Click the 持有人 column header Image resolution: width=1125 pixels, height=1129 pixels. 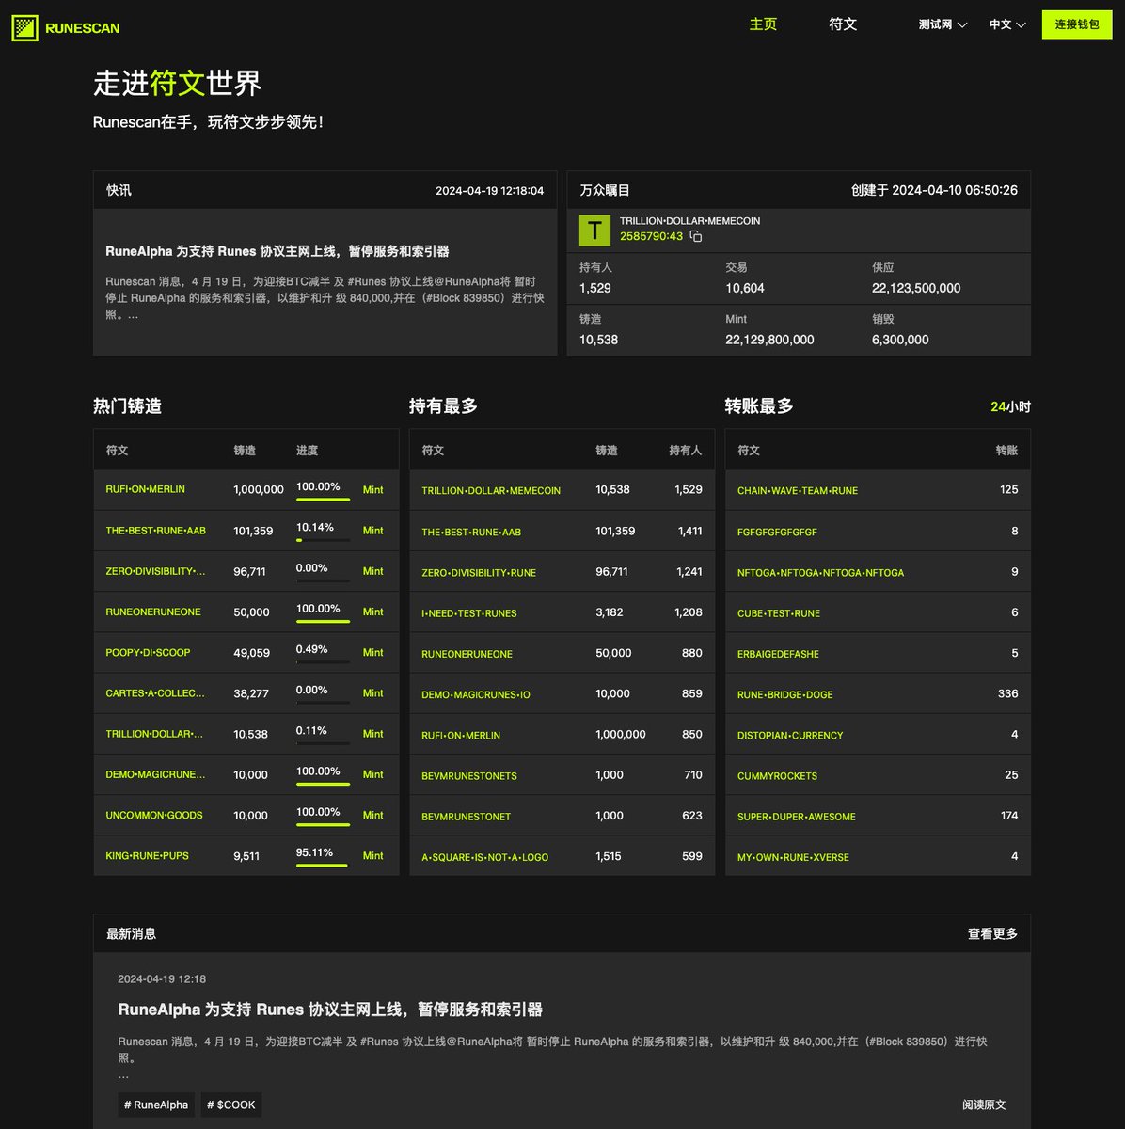point(686,451)
